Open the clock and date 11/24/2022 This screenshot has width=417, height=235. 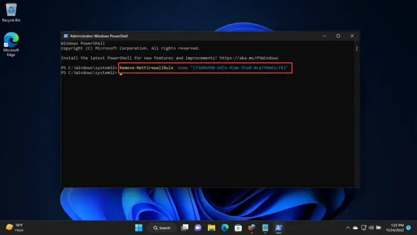point(394,228)
